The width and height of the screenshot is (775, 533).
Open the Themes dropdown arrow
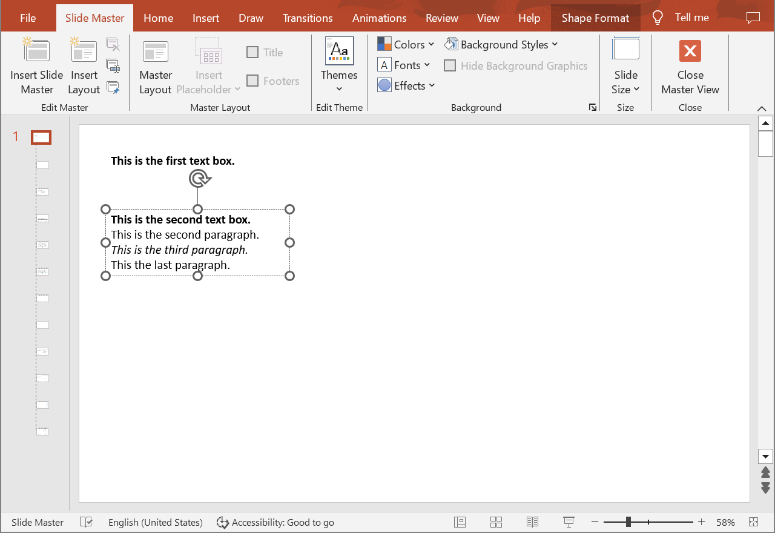tap(339, 89)
